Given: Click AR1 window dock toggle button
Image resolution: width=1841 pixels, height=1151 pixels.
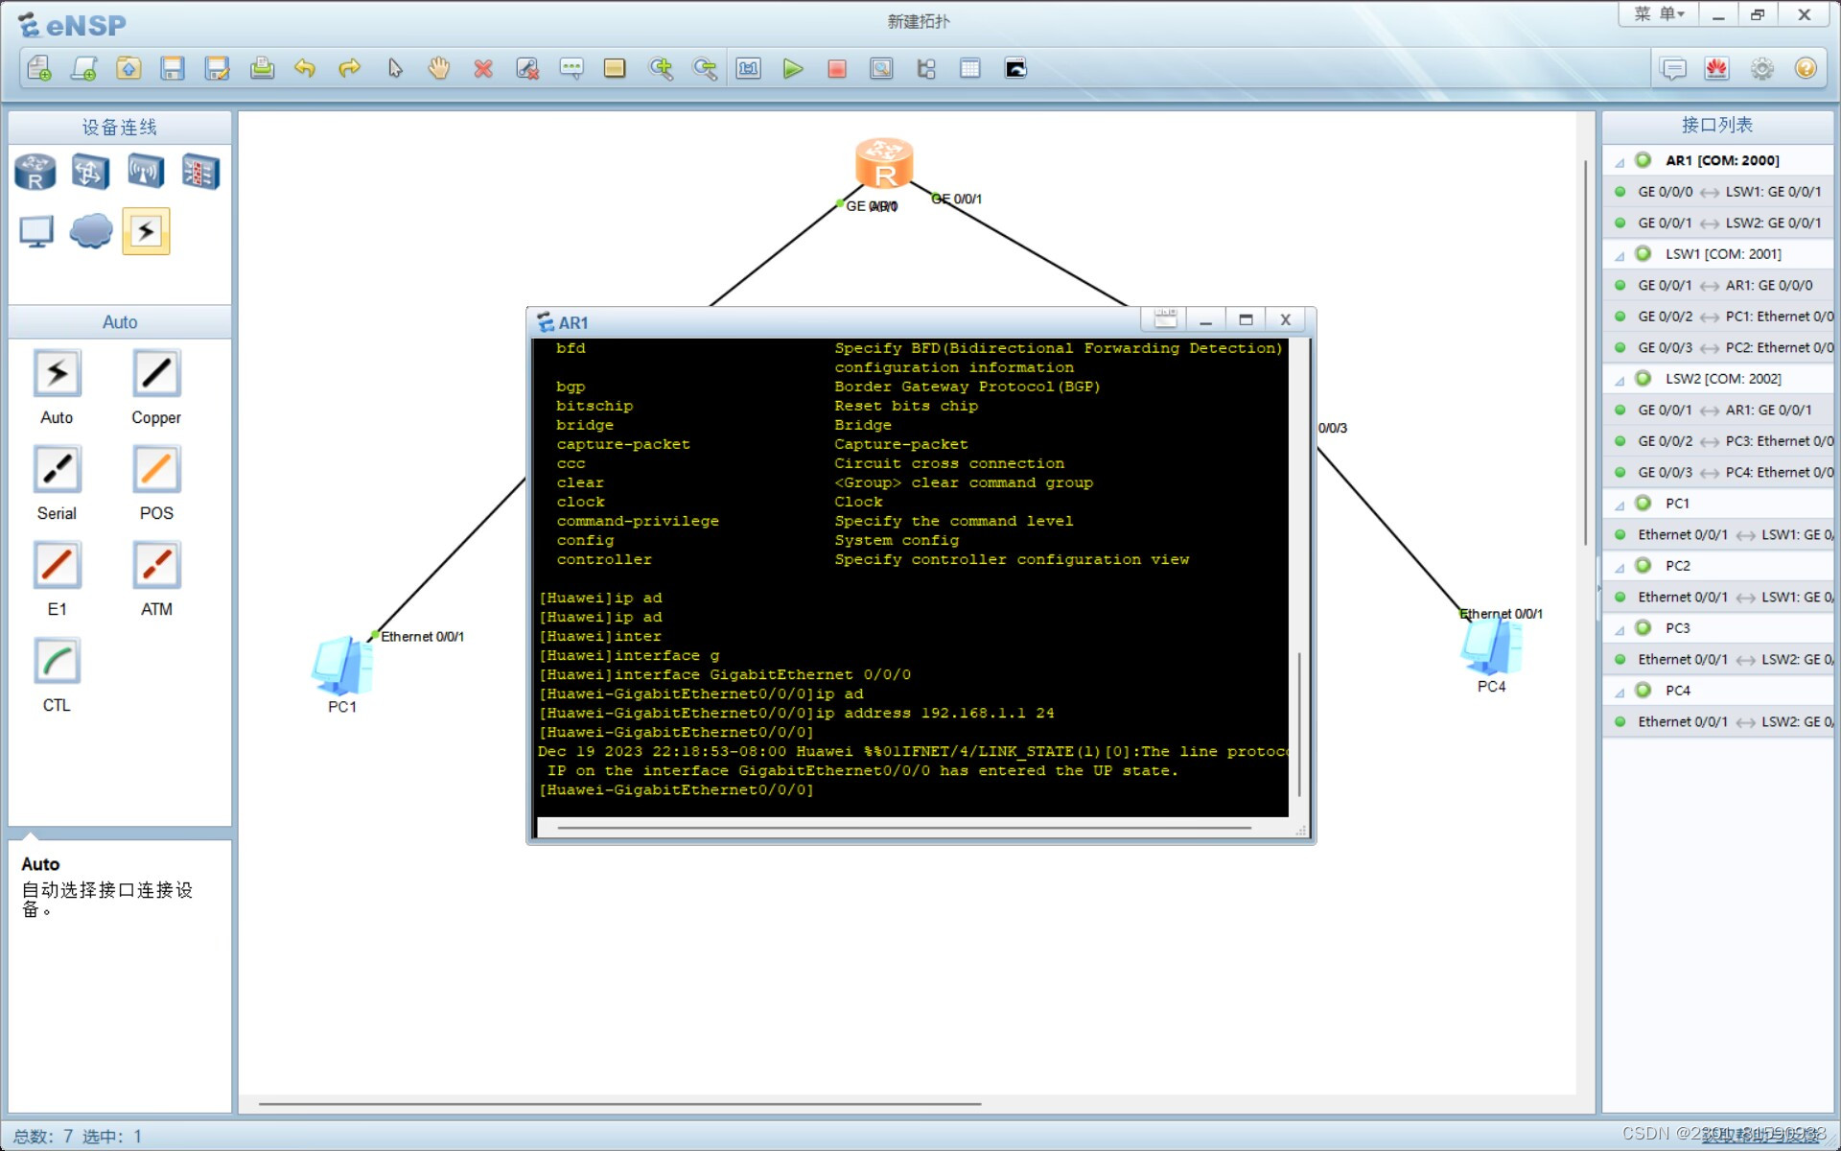Looking at the screenshot, I should click(1165, 319).
